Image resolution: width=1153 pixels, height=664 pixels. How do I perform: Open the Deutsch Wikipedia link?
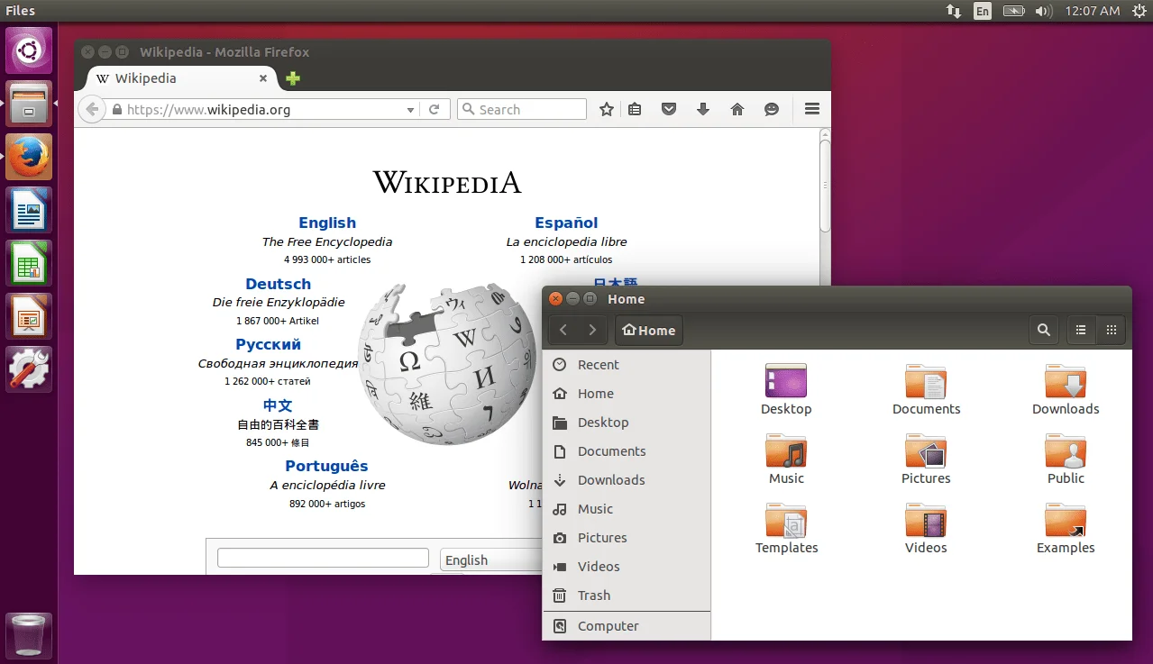pos(278,284)
